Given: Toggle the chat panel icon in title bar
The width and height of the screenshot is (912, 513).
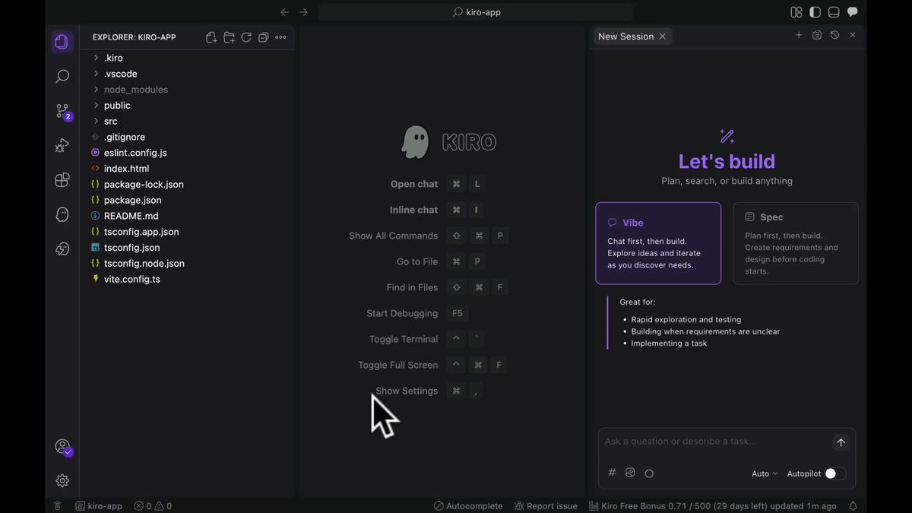Looking at the screenshot, I should pos(853,12).
